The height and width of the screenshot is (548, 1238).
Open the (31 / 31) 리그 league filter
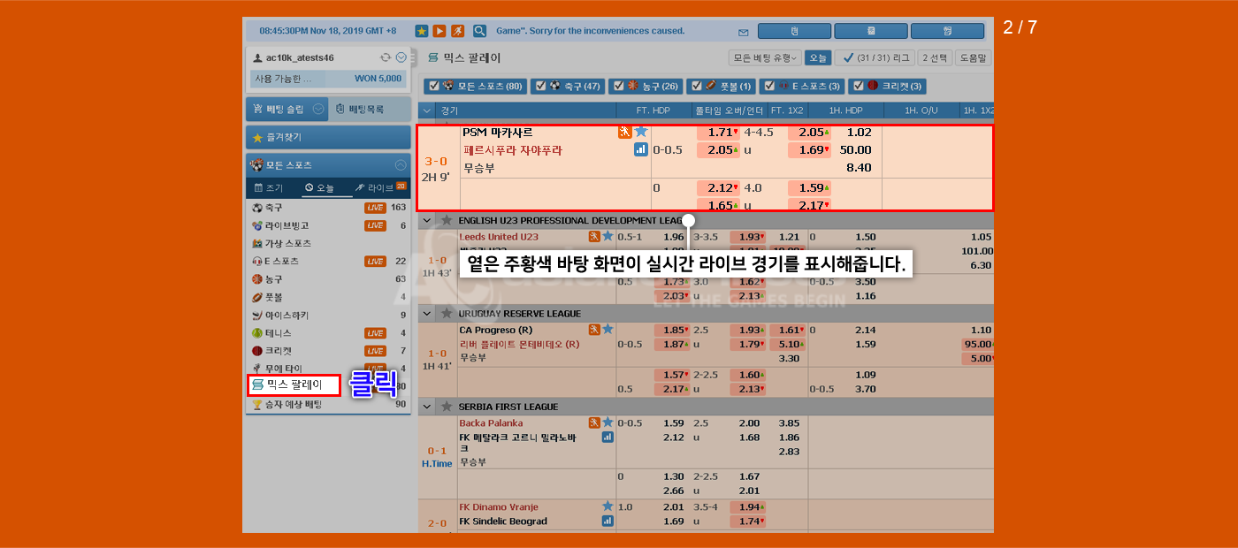(x=874, y=58)
